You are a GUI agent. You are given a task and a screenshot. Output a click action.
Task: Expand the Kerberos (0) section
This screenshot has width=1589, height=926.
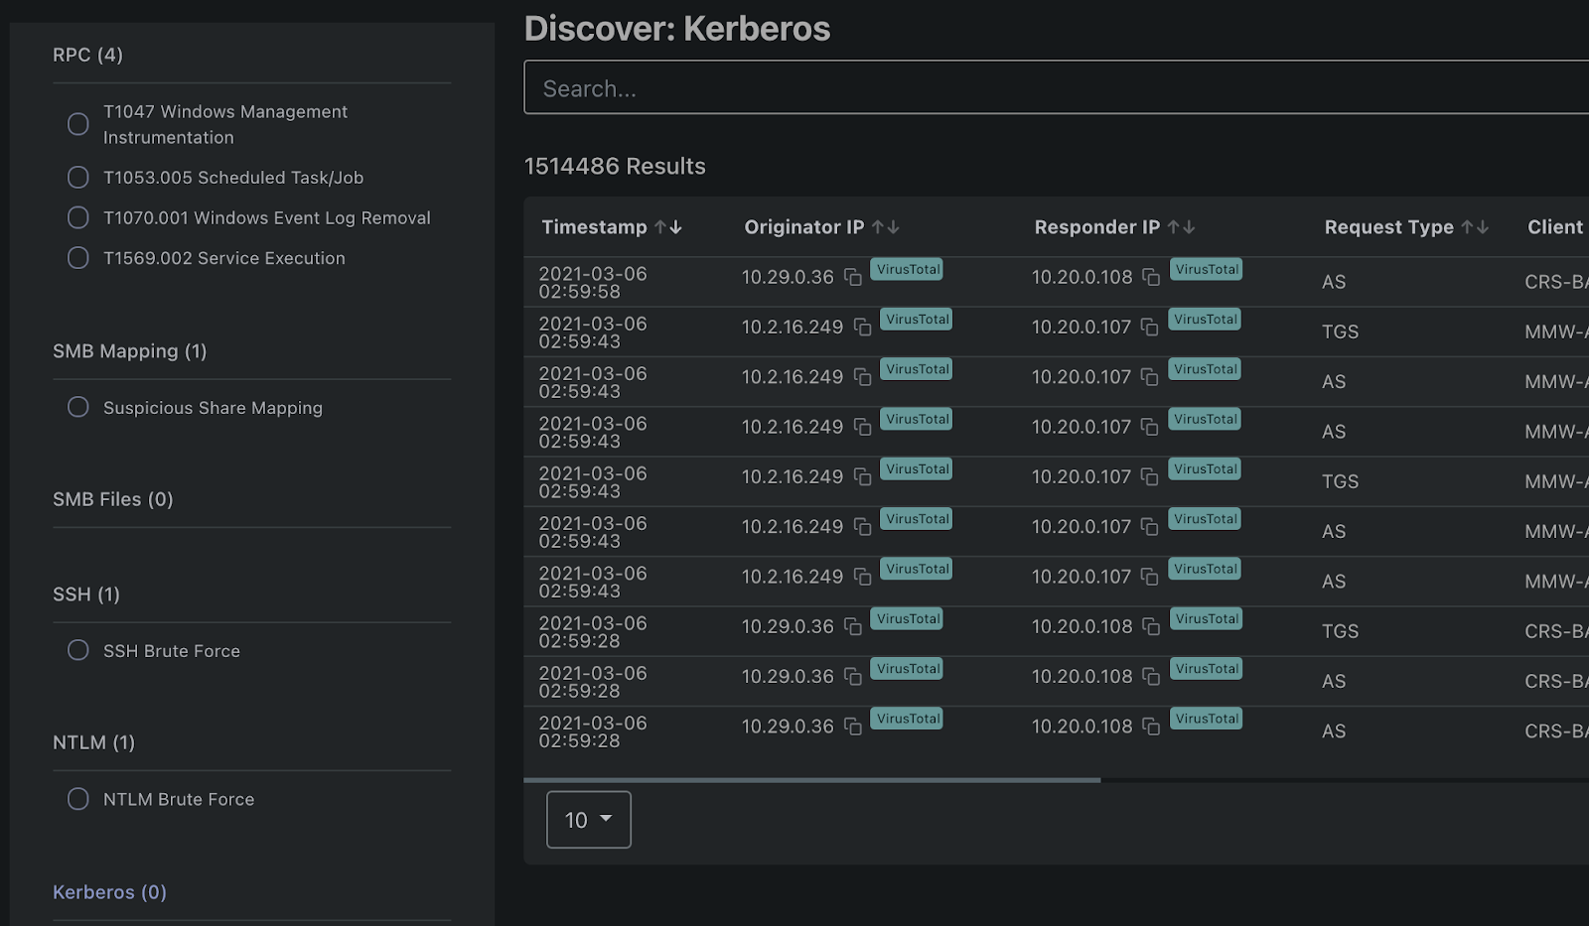(109, 892)
